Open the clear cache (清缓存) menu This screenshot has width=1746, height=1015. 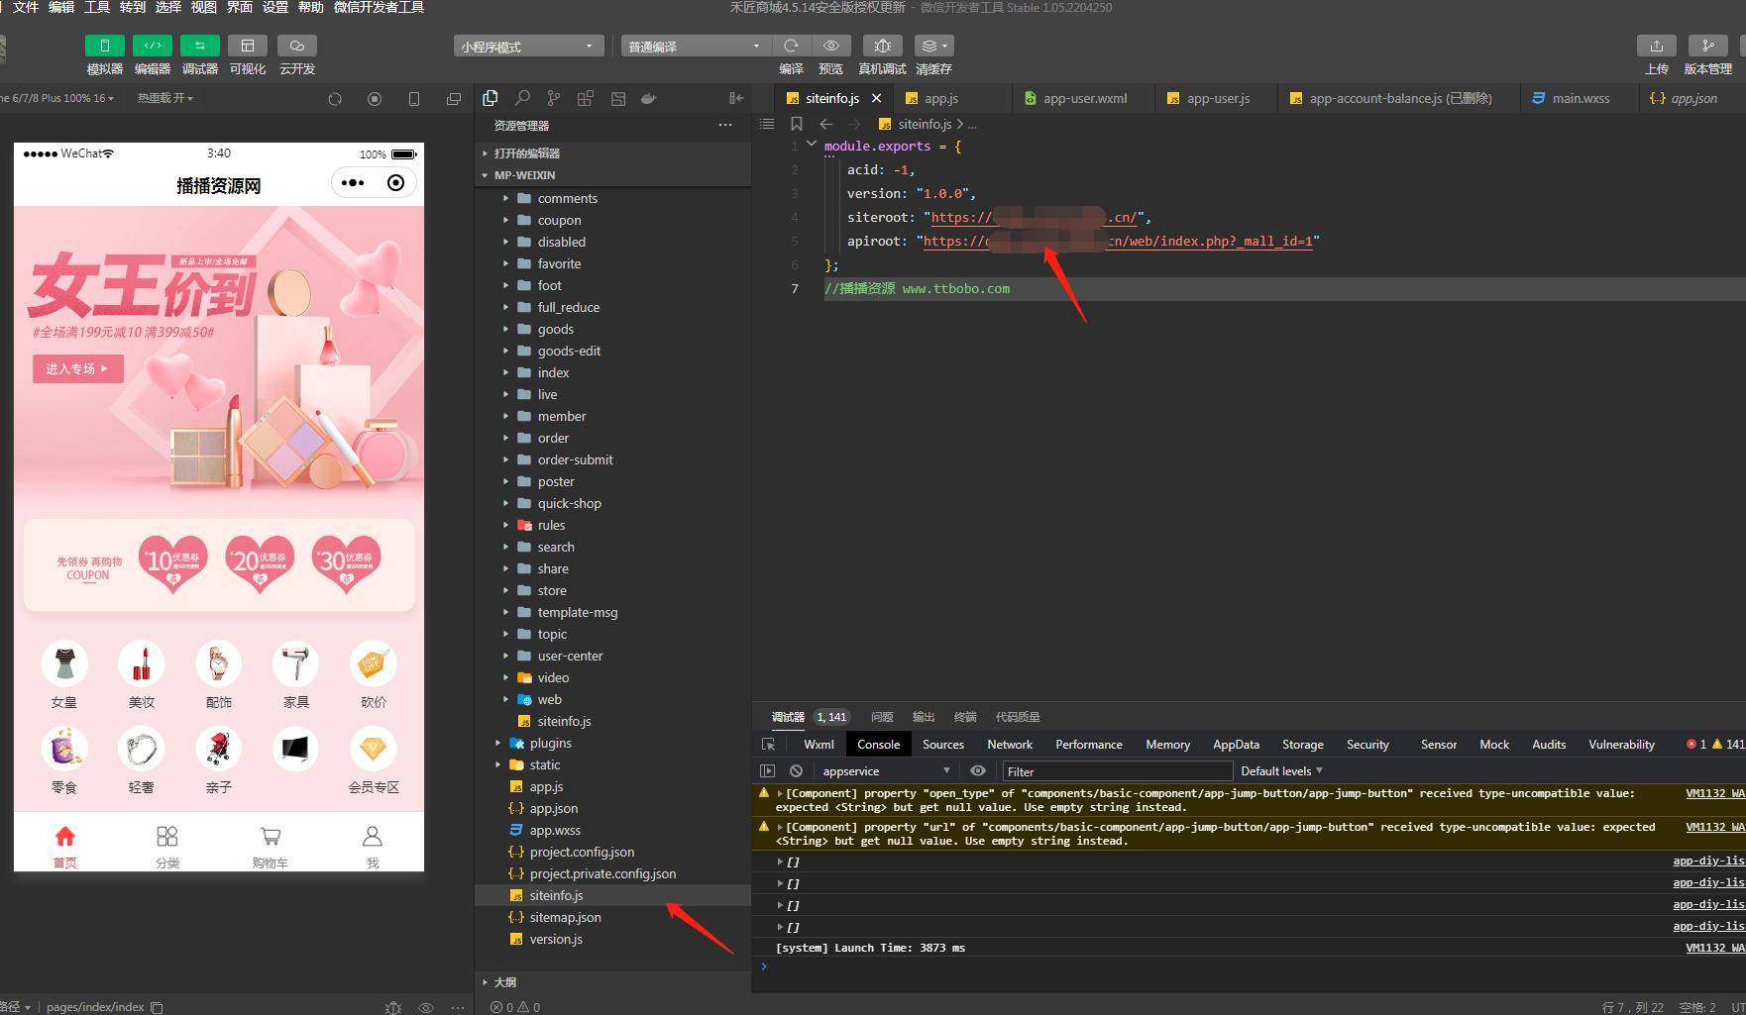933,46
